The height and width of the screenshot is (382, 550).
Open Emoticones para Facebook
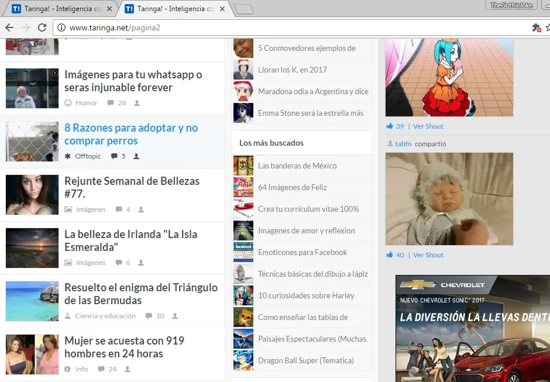(302, 252)
